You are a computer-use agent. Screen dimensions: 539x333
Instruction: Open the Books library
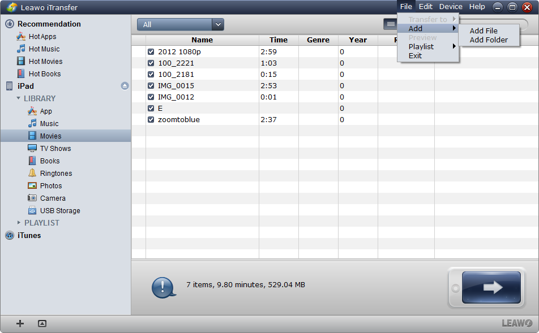[x=49, y=161]
